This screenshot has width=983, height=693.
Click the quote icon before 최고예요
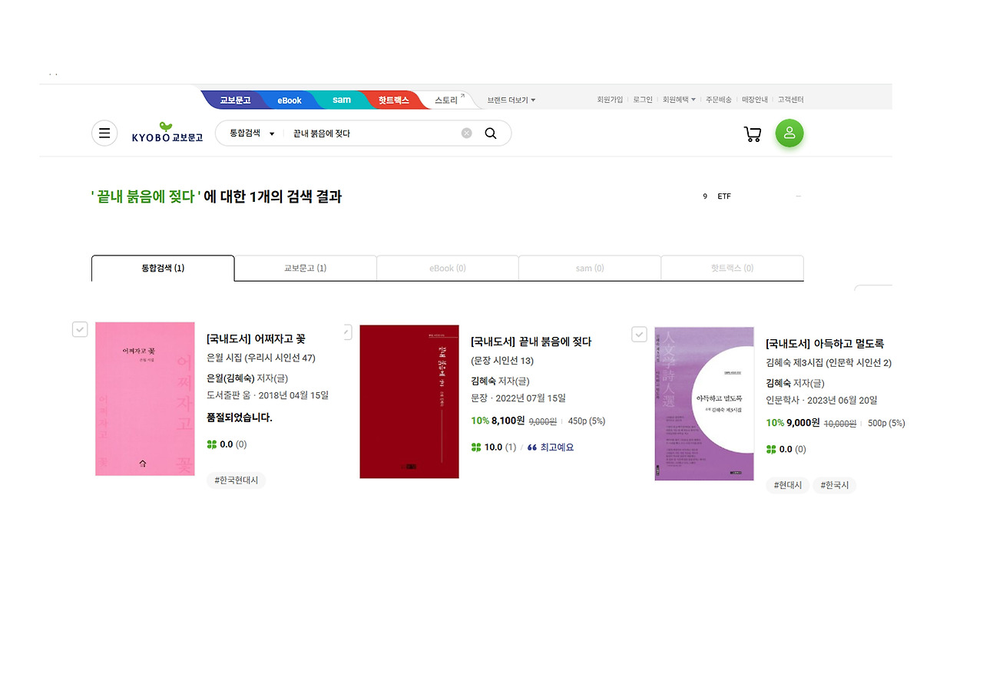coord(533,447)
